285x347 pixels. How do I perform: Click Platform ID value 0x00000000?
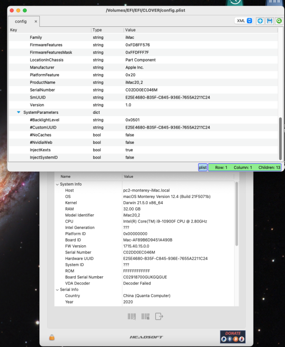(x=135, y=234)
